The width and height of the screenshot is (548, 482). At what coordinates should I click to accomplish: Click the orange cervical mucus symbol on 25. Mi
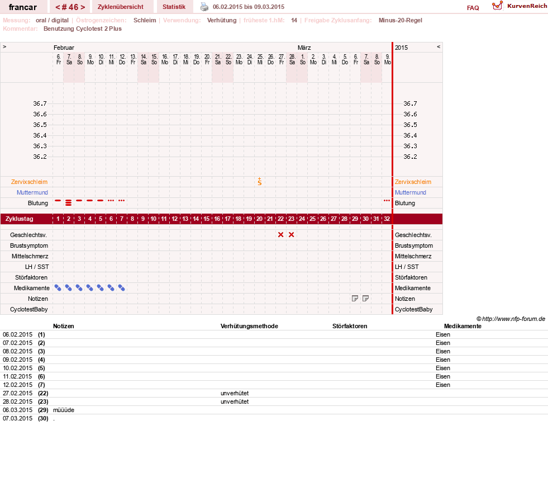(x=260, y=182)
